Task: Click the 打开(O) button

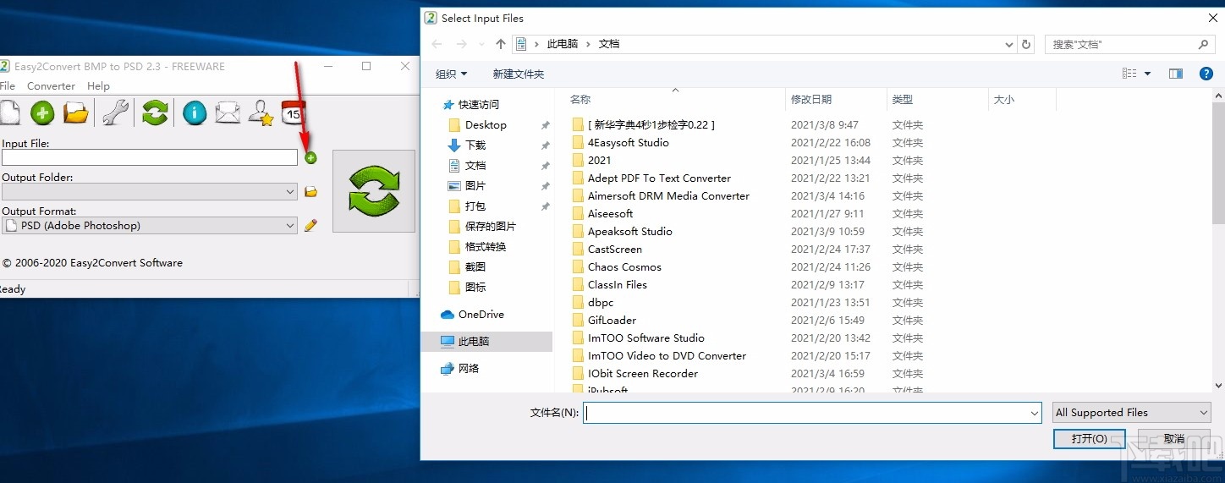Action: click(x=1089, y=439)
